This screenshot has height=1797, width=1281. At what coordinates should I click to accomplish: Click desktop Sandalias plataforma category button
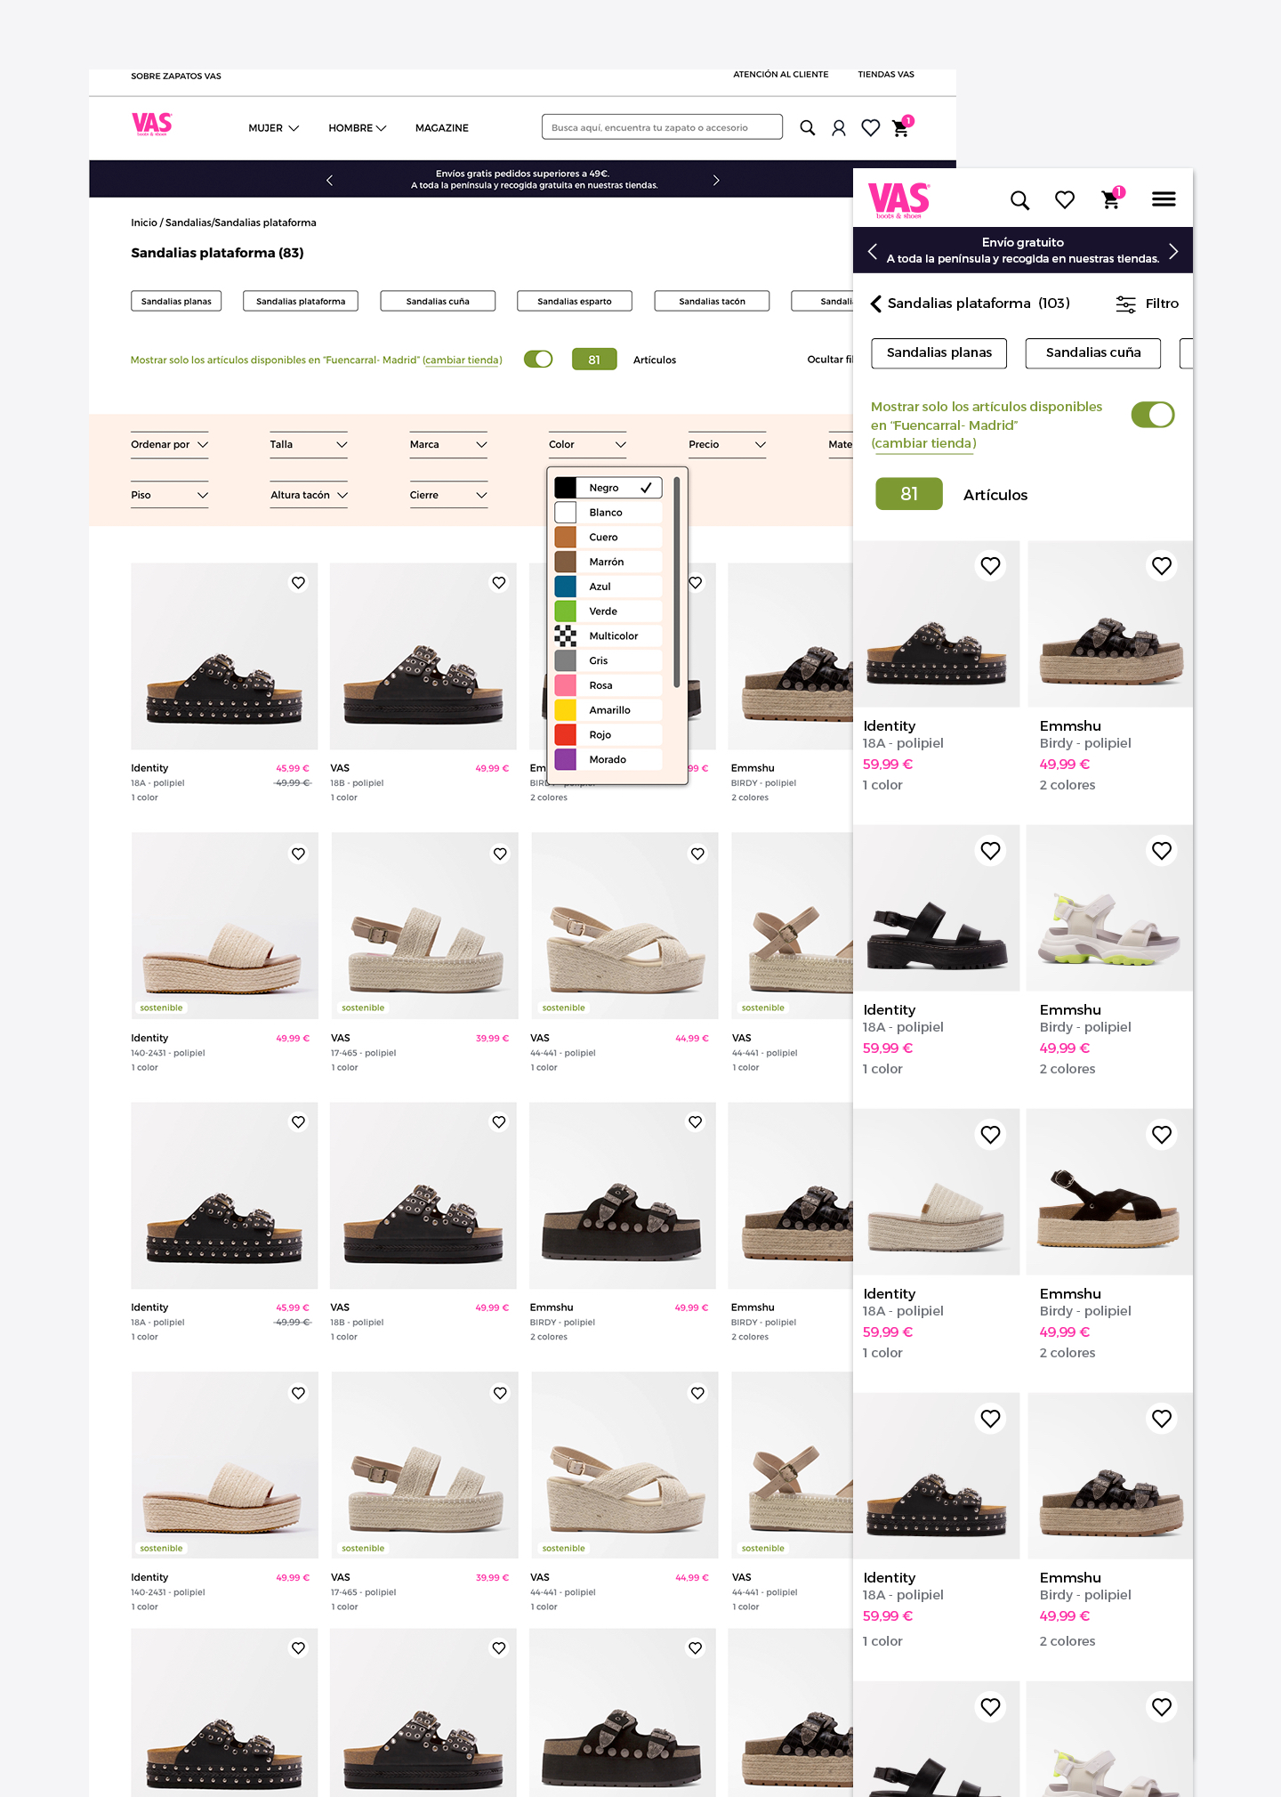click(301, 302)
